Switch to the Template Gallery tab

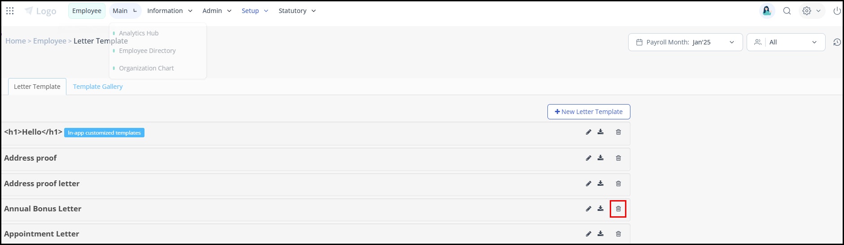[97, 87]
